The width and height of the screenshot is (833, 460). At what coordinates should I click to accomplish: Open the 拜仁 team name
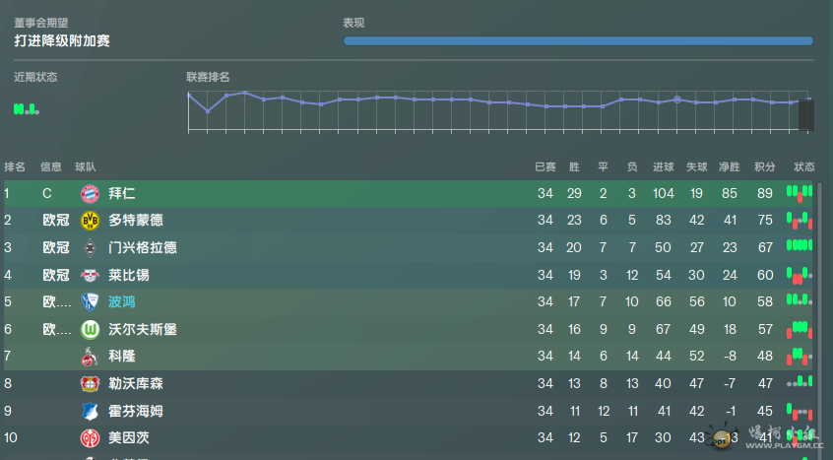pos(122,193)
